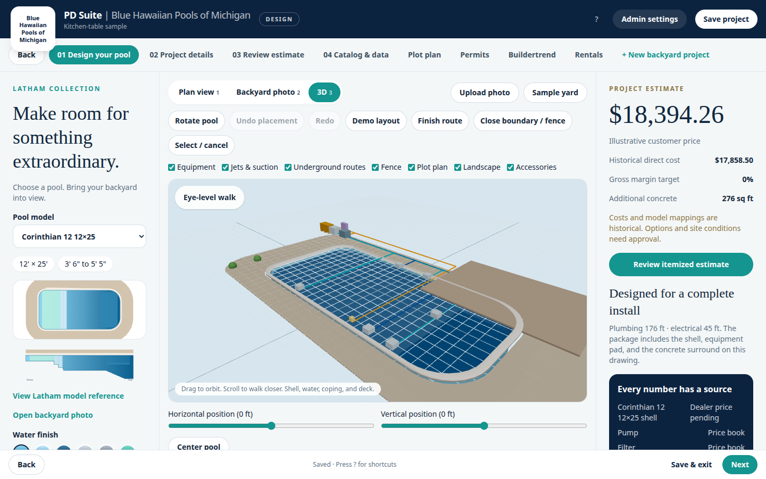Start the Eye-level walk
Image resolution: width=766 pixels, height=479 pixels.
[x=210, y=197]
